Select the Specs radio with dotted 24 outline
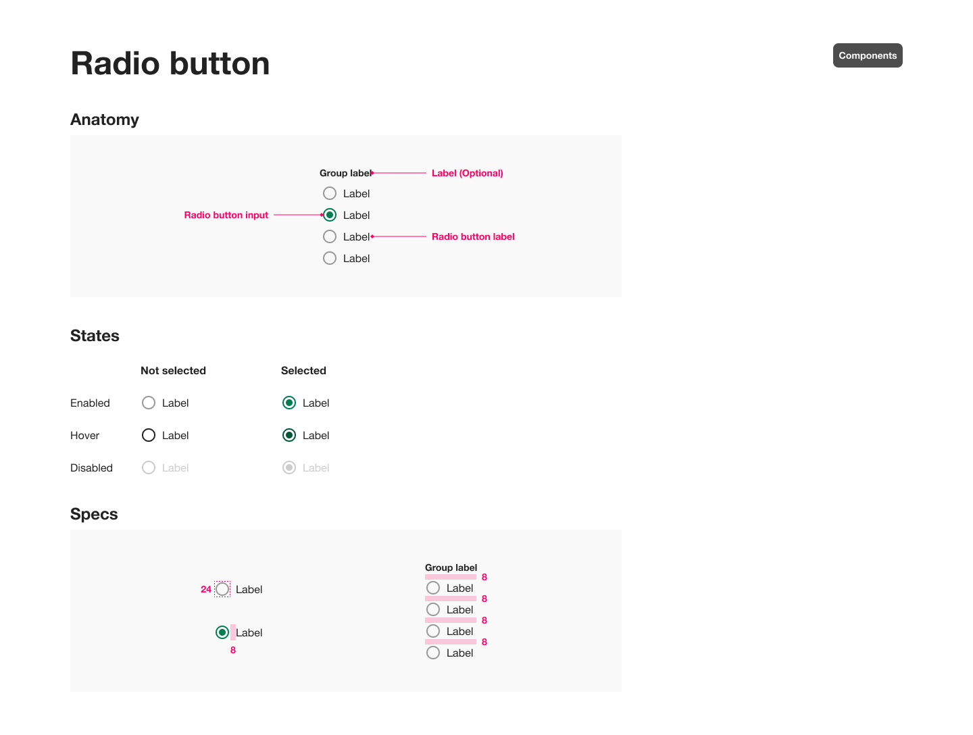The height and width of the screenshot is (735, 973). click(222, 589)
